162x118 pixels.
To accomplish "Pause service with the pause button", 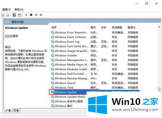I will tap(36, 15).
